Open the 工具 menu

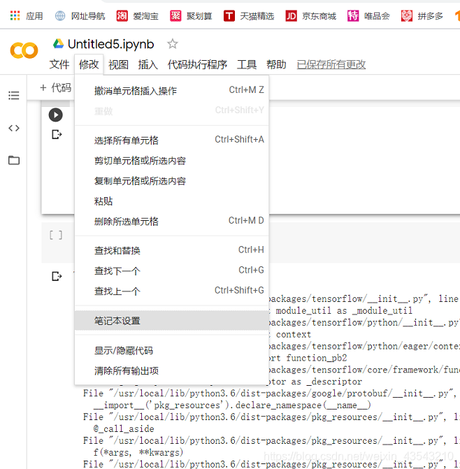tap(247, 64)
